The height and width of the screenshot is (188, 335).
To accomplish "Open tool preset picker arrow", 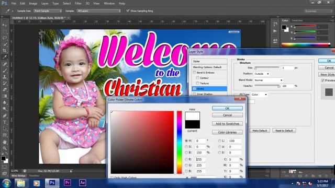I will point(13,11).
